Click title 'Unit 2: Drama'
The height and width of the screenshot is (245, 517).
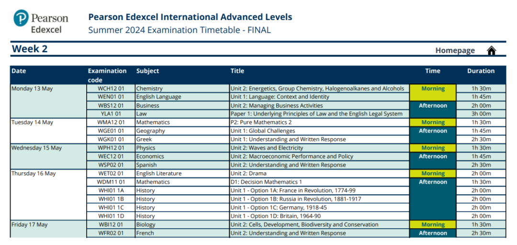tap(248, 173)
